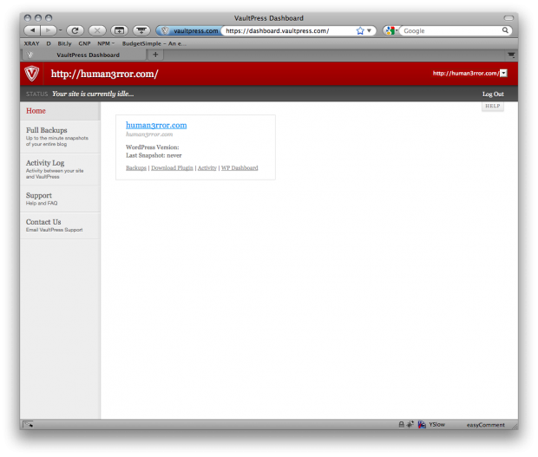Open back/forward history dropdown arrow
Viewport: 538px width, 457px height.
click(60, 30)
